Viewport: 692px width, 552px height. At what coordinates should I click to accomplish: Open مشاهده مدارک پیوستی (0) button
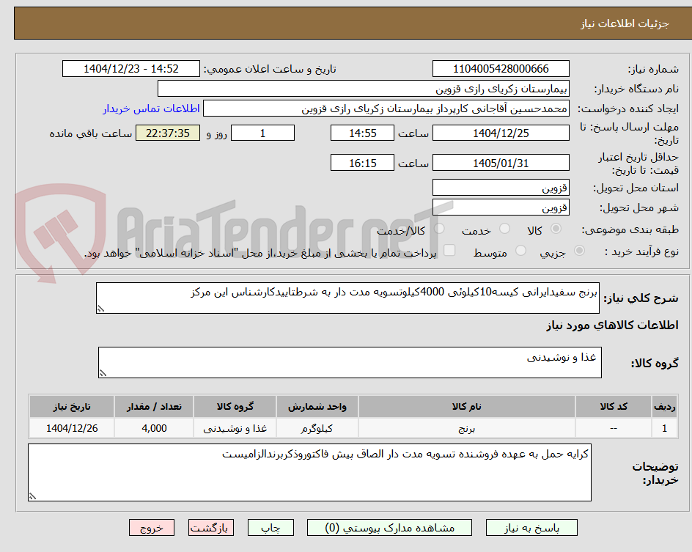[x=389, y=528]
